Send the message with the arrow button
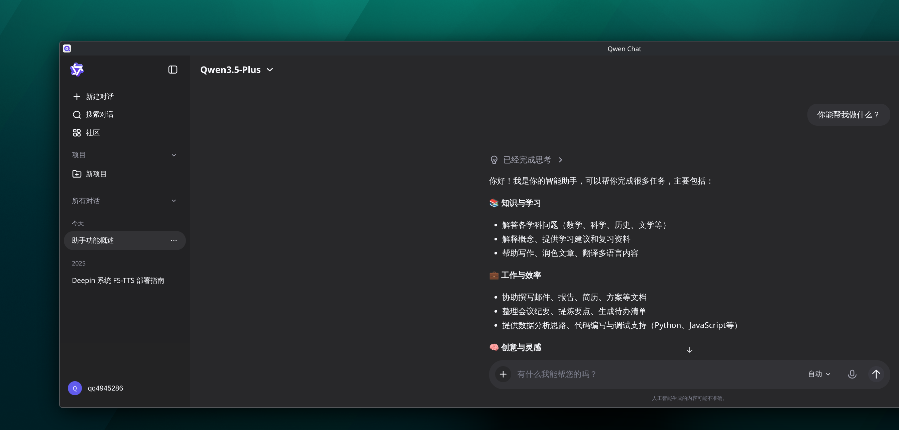The image size is (899, 430). click(x=876, y=374)
